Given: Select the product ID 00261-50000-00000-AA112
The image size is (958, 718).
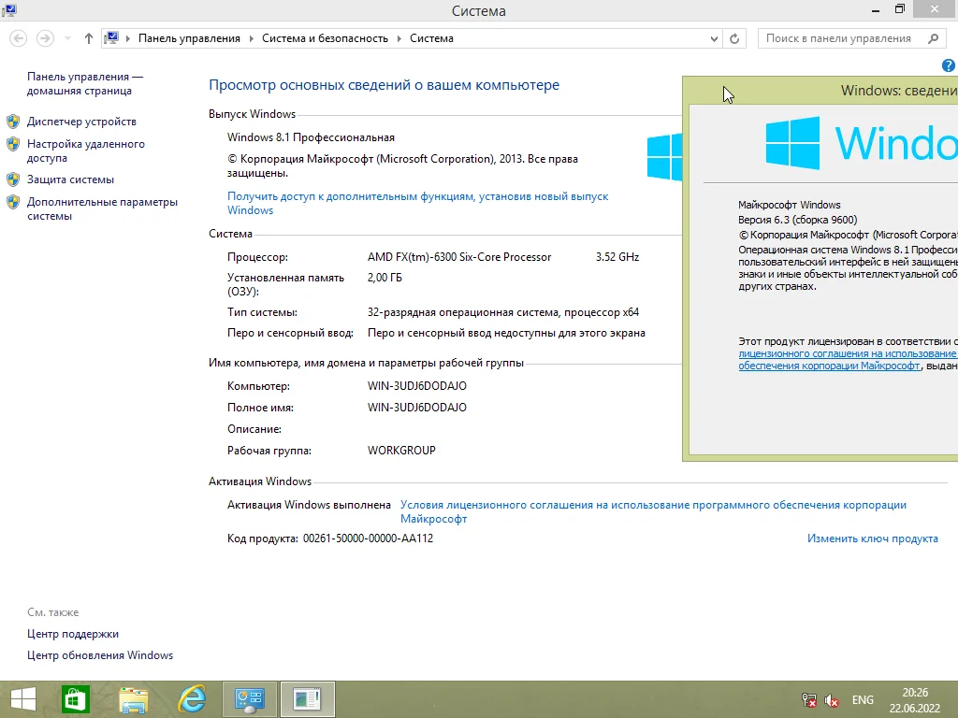Looking at the screenshot, I should click(x=368, y=538).
